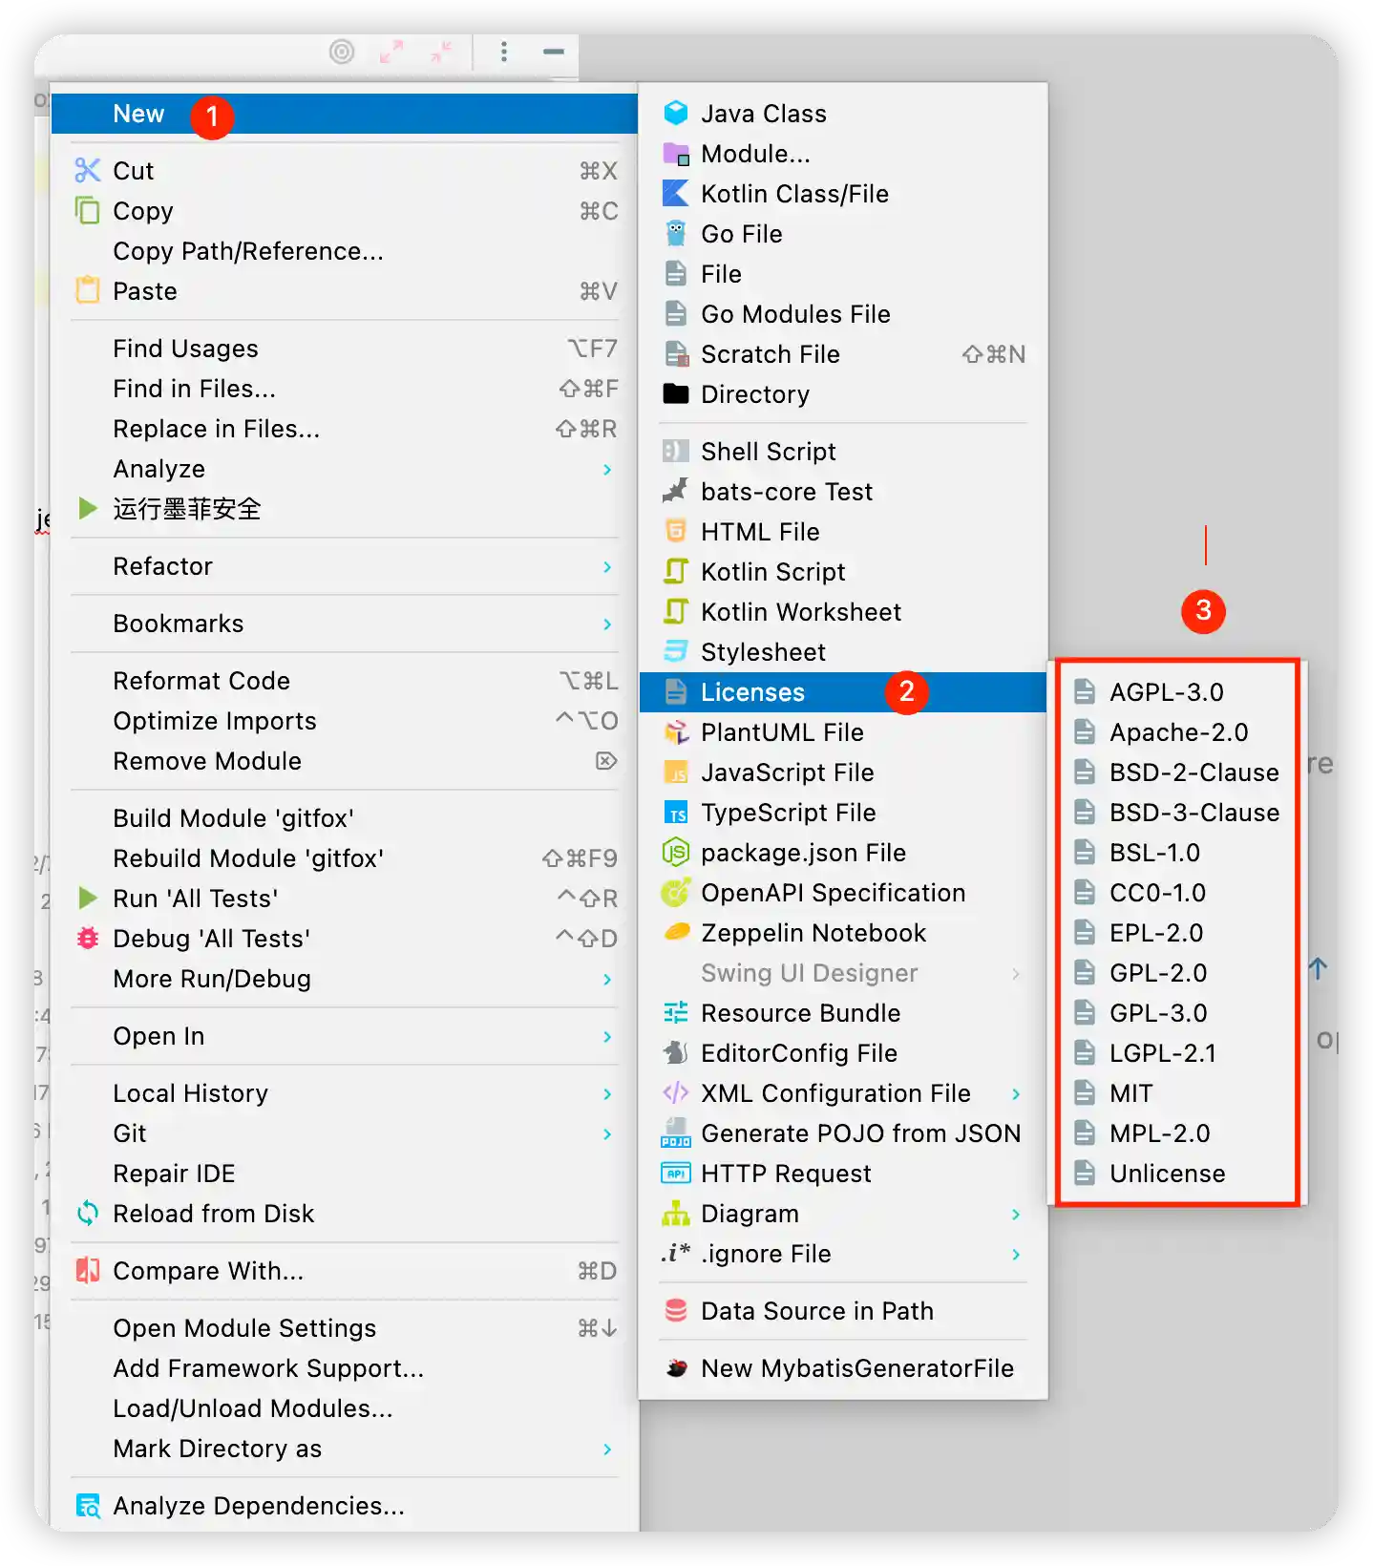Click the Resource Bundle icon
Viewport: 1373px width, 1566px height.
676,1013
